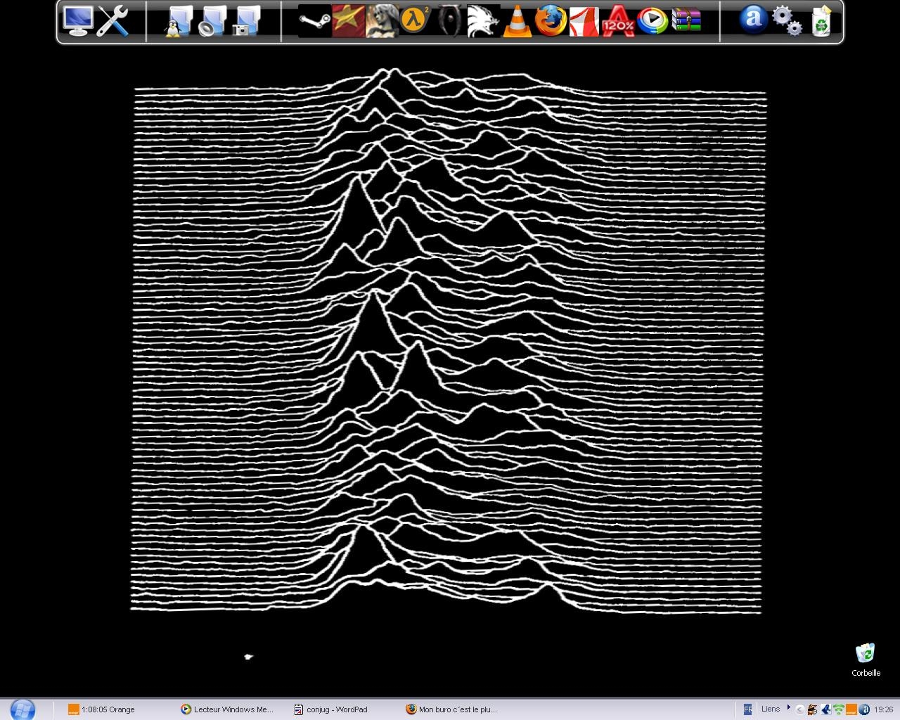Launch Firefox from the dock

pyautogui.click(x=551, y=21)
